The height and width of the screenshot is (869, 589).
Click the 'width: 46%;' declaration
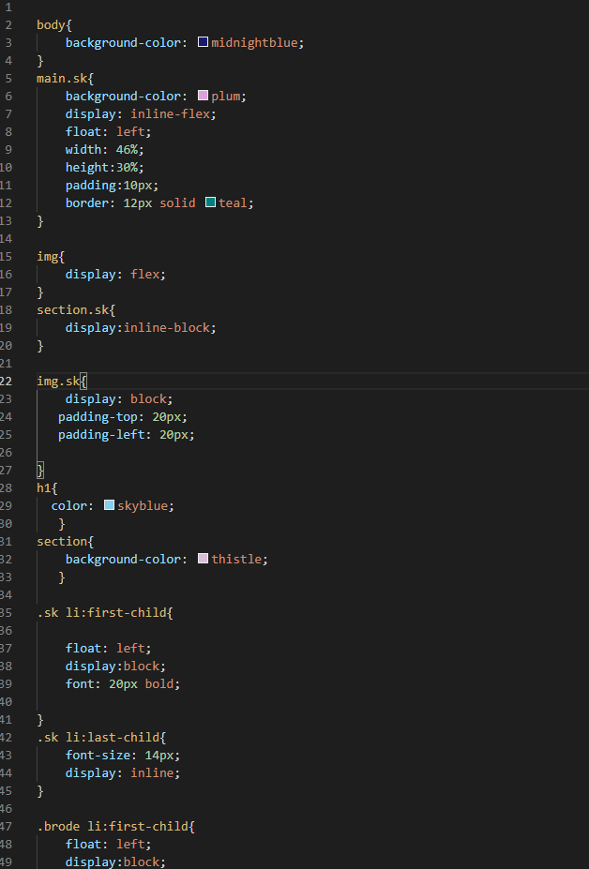[x=105, y=149]
